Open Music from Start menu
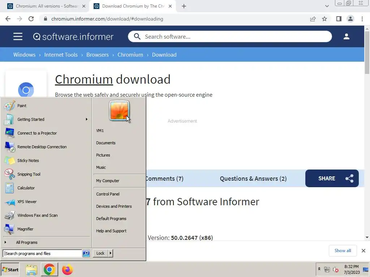This screenshot has width=370, height=277. [x=101, y=167]
